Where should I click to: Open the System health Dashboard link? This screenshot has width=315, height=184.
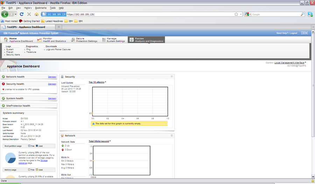point(52,98)
